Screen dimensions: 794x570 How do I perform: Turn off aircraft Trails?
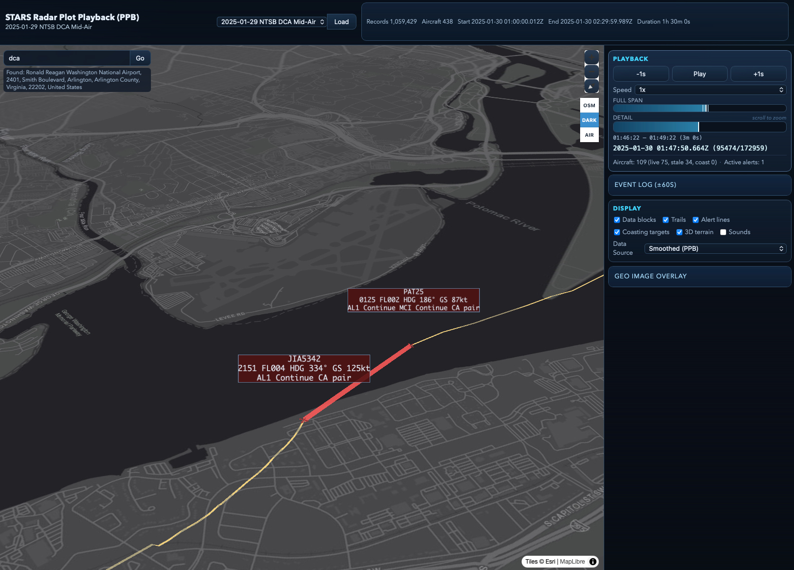coord(666,220)
